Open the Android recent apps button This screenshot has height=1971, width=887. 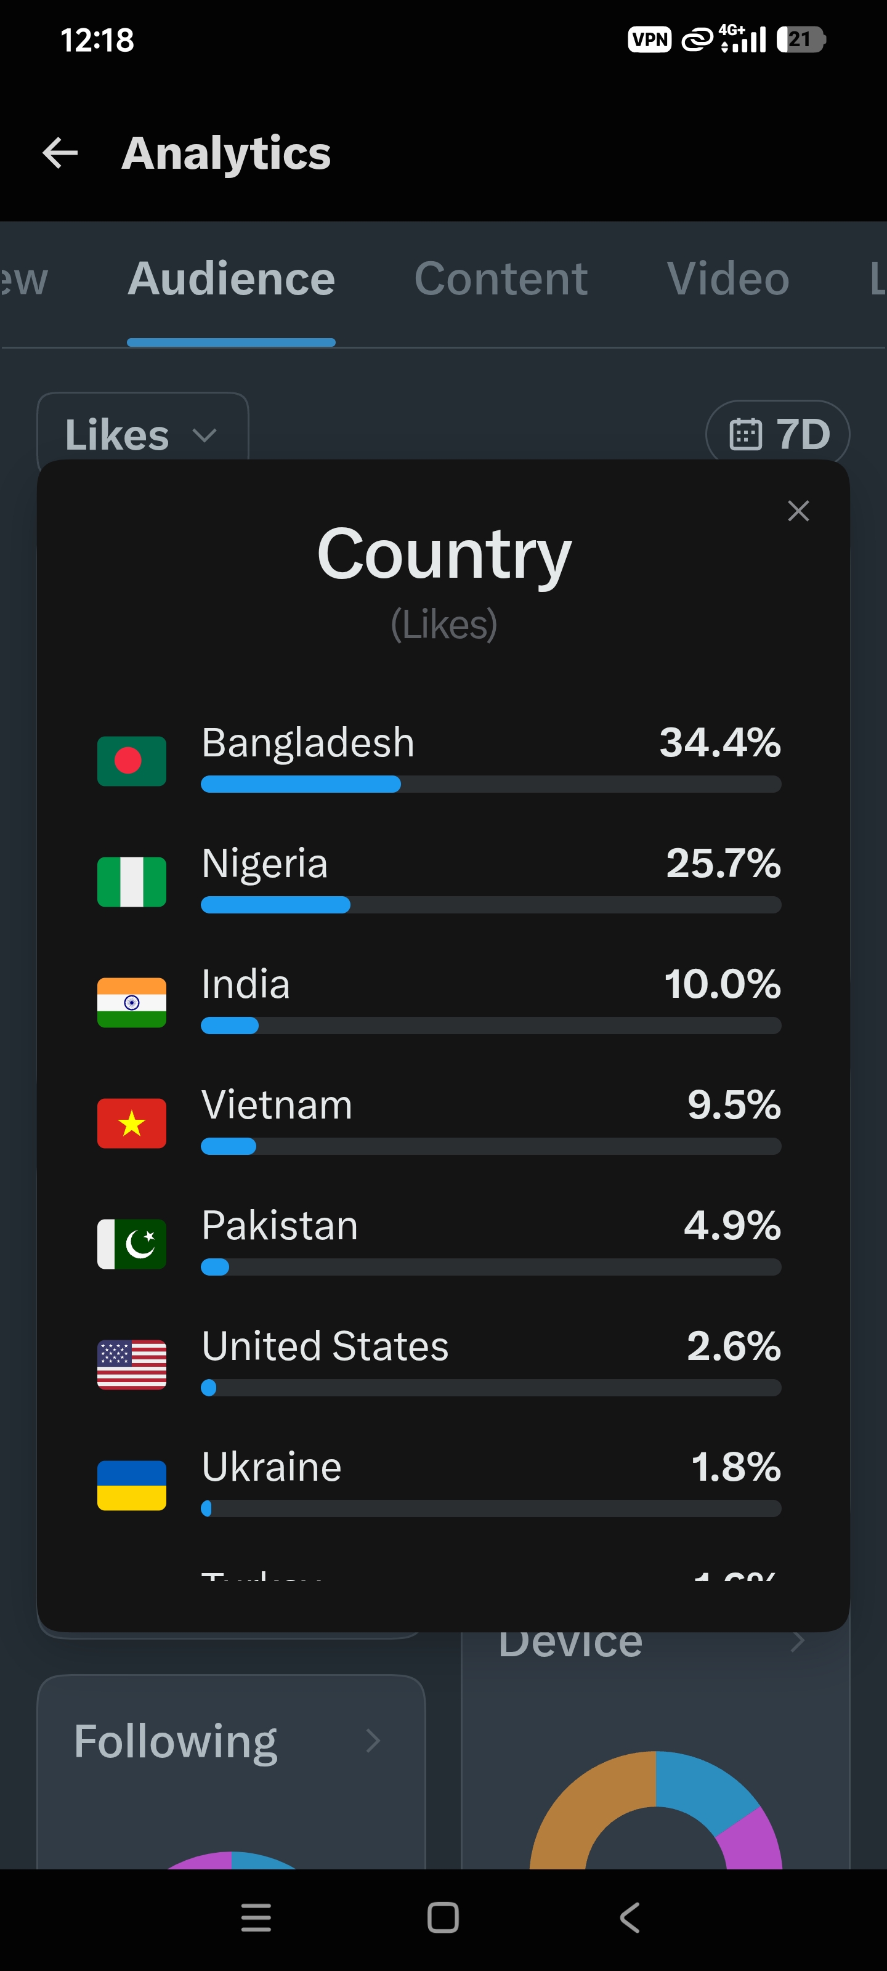(256, 1917)
